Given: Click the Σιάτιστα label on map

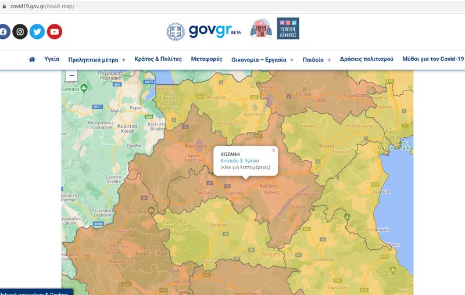Looking at the screenshot, I should 235,193.
